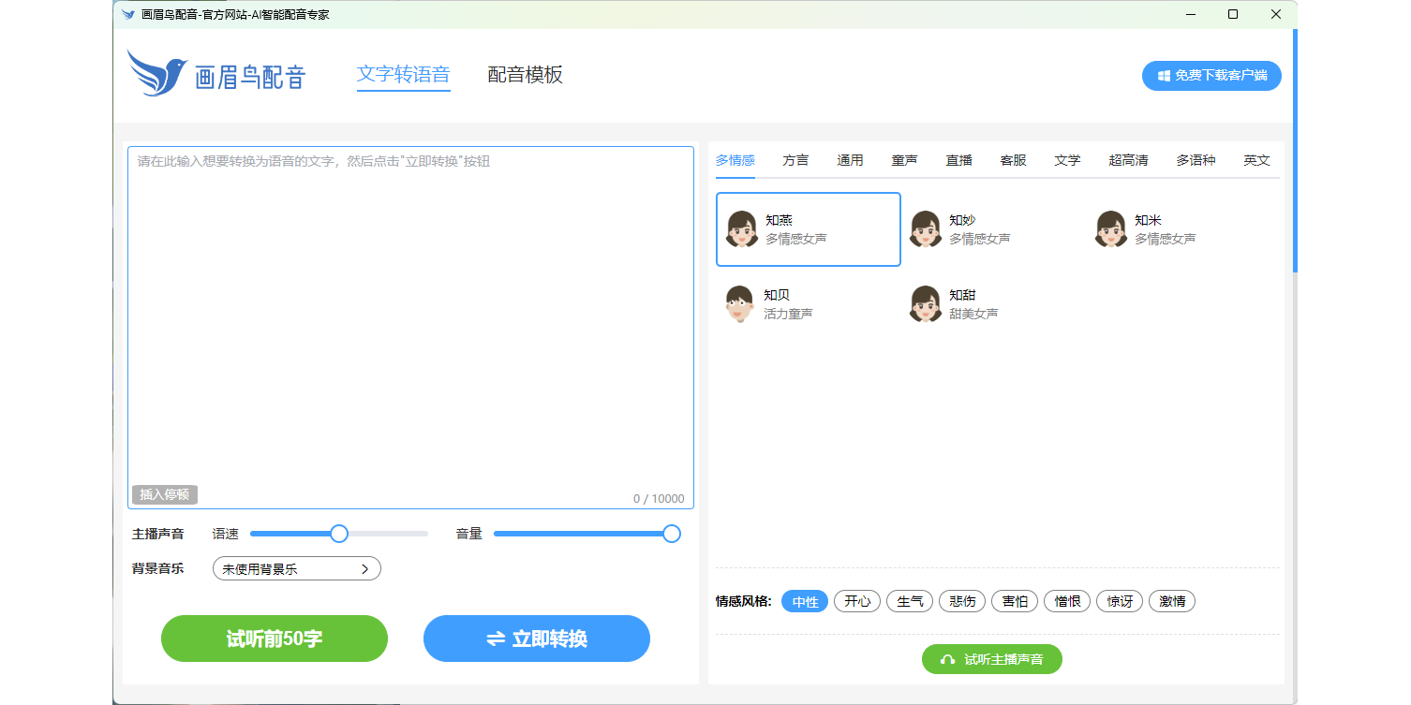The width and height of the screenshot is (1411, 705).
Task: Choose the 知甜 sweet voice avatar
Action: tap(926, 304)
